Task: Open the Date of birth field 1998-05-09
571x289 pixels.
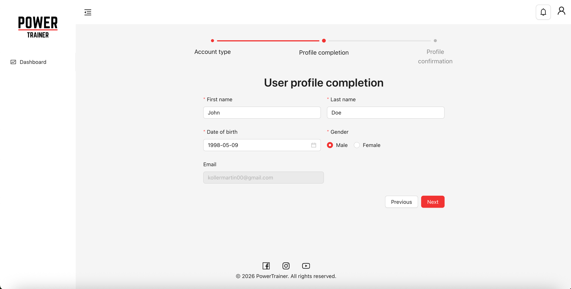Action: coord(262,145)
